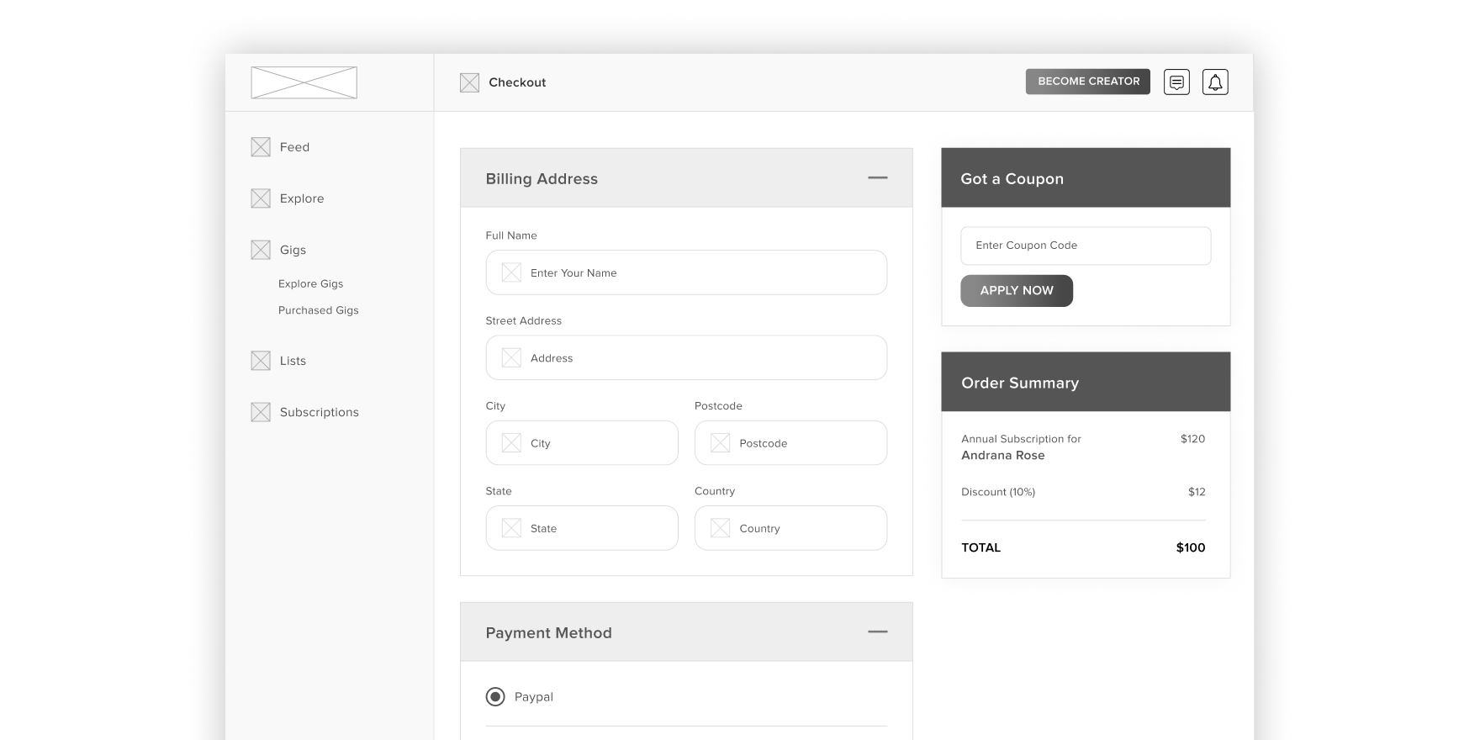Click the logo placeholder in the sidebar
Viewport: 1480px width, 740px height.
coord(304,82)
